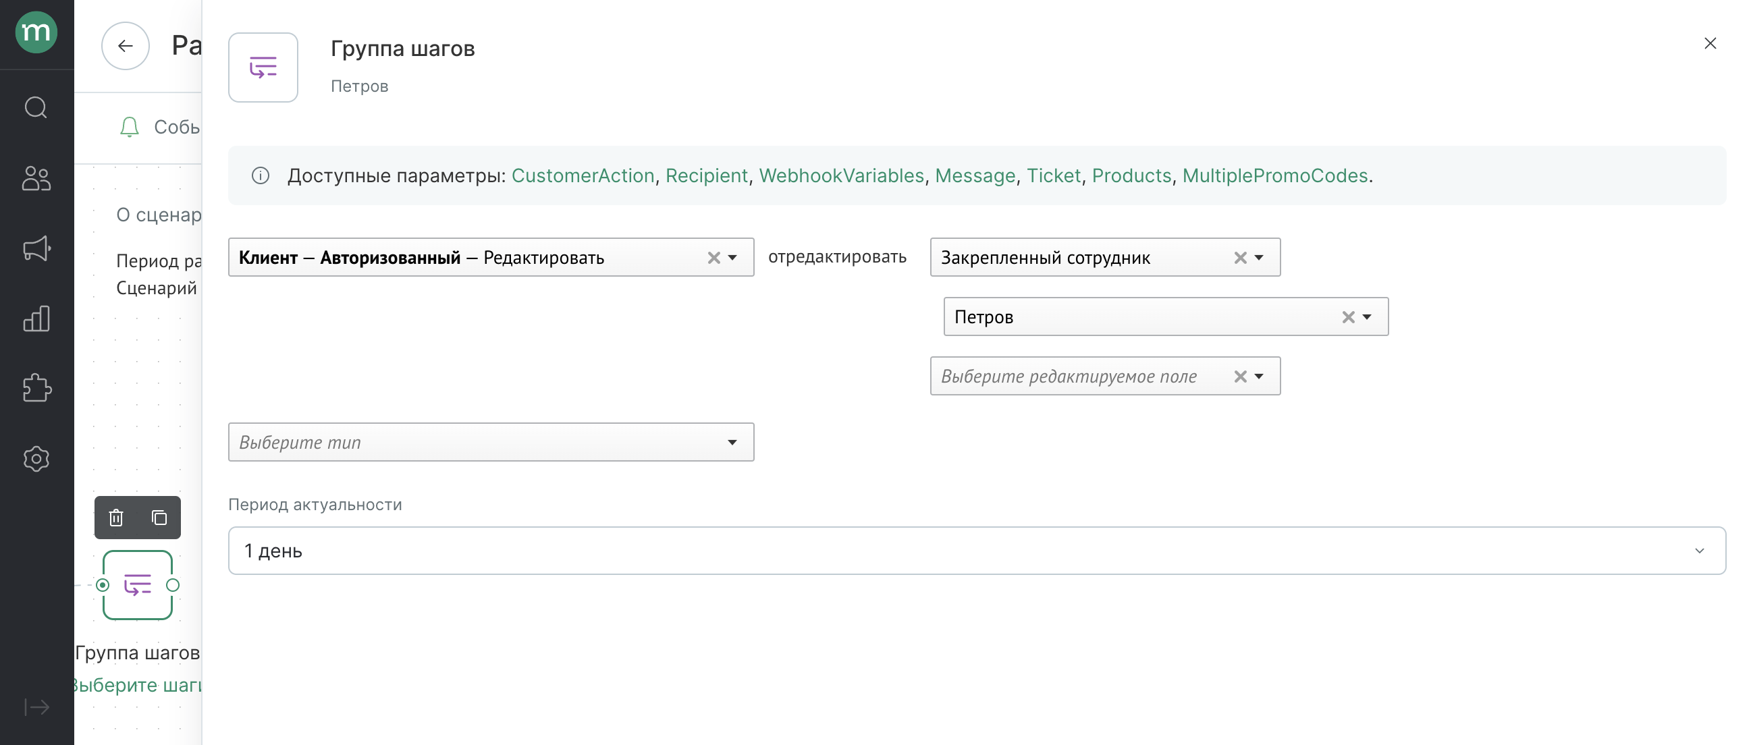Image resolution: width=1751 pixels, height=745 pixels.
Task: Select the step group node on canvas
Action: [x=137, y=585]
